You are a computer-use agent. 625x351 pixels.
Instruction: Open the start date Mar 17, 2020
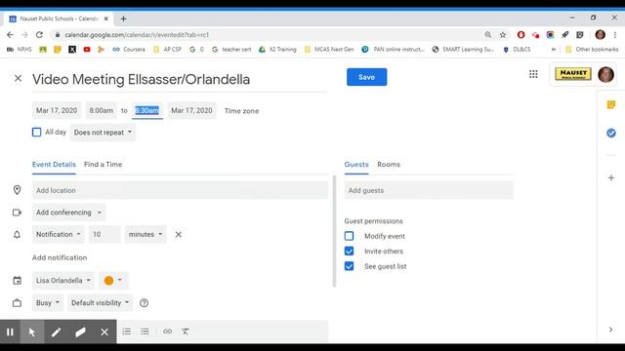click(x=57, y=110)
